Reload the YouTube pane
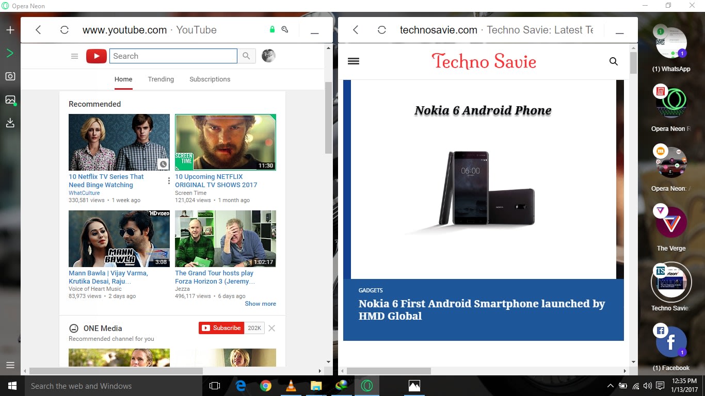 (65, 30)
